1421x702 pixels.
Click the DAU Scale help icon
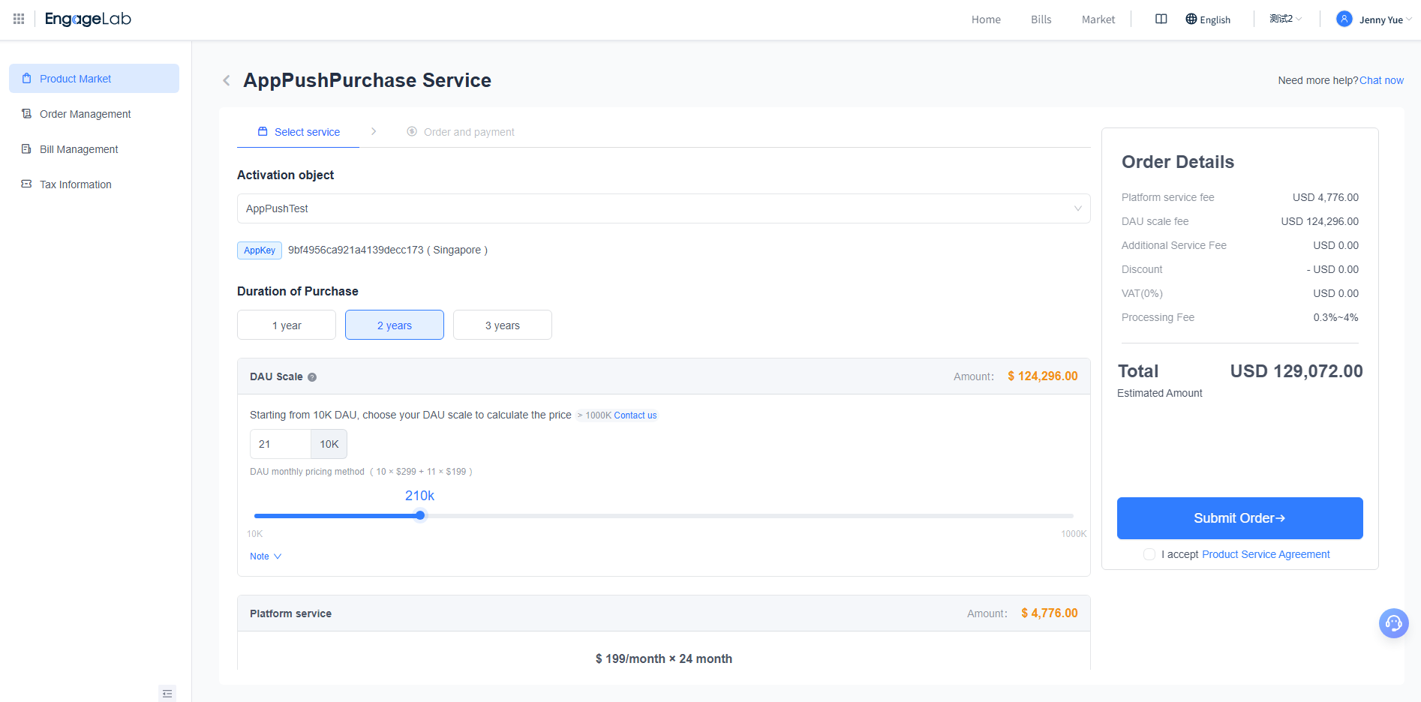(312, 377)
